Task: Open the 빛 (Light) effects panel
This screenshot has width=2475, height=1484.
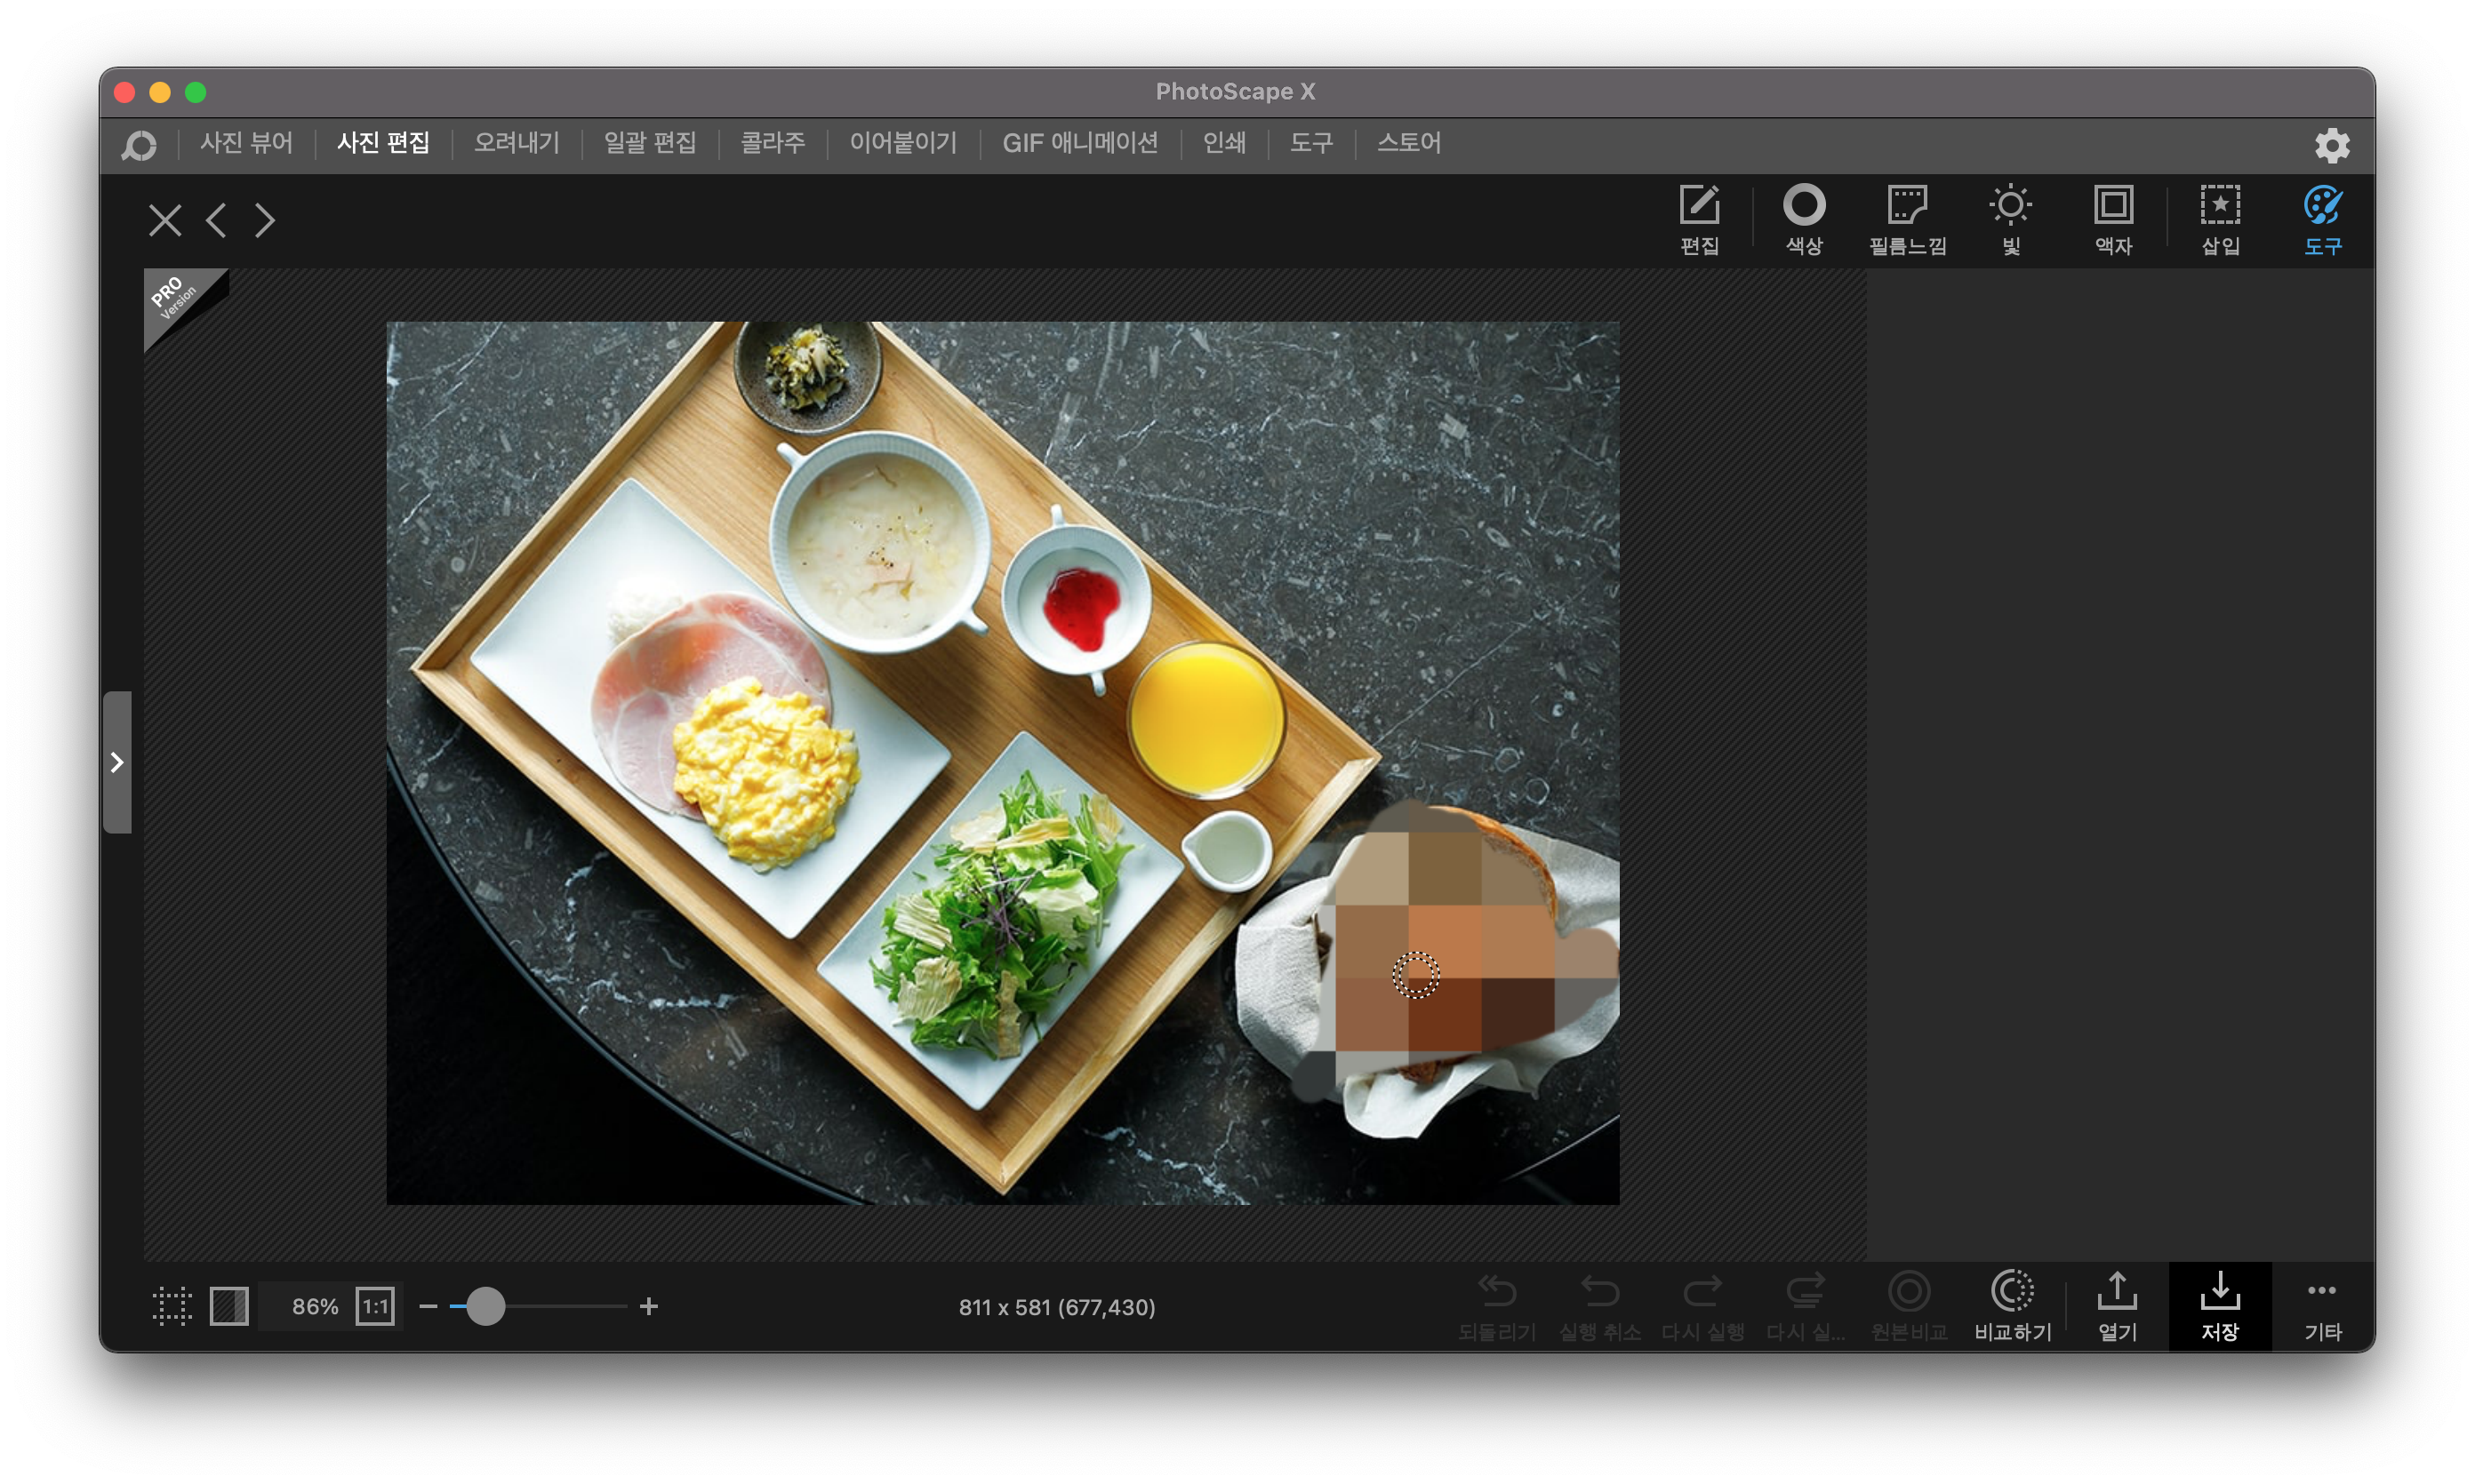Action: 2010,206
